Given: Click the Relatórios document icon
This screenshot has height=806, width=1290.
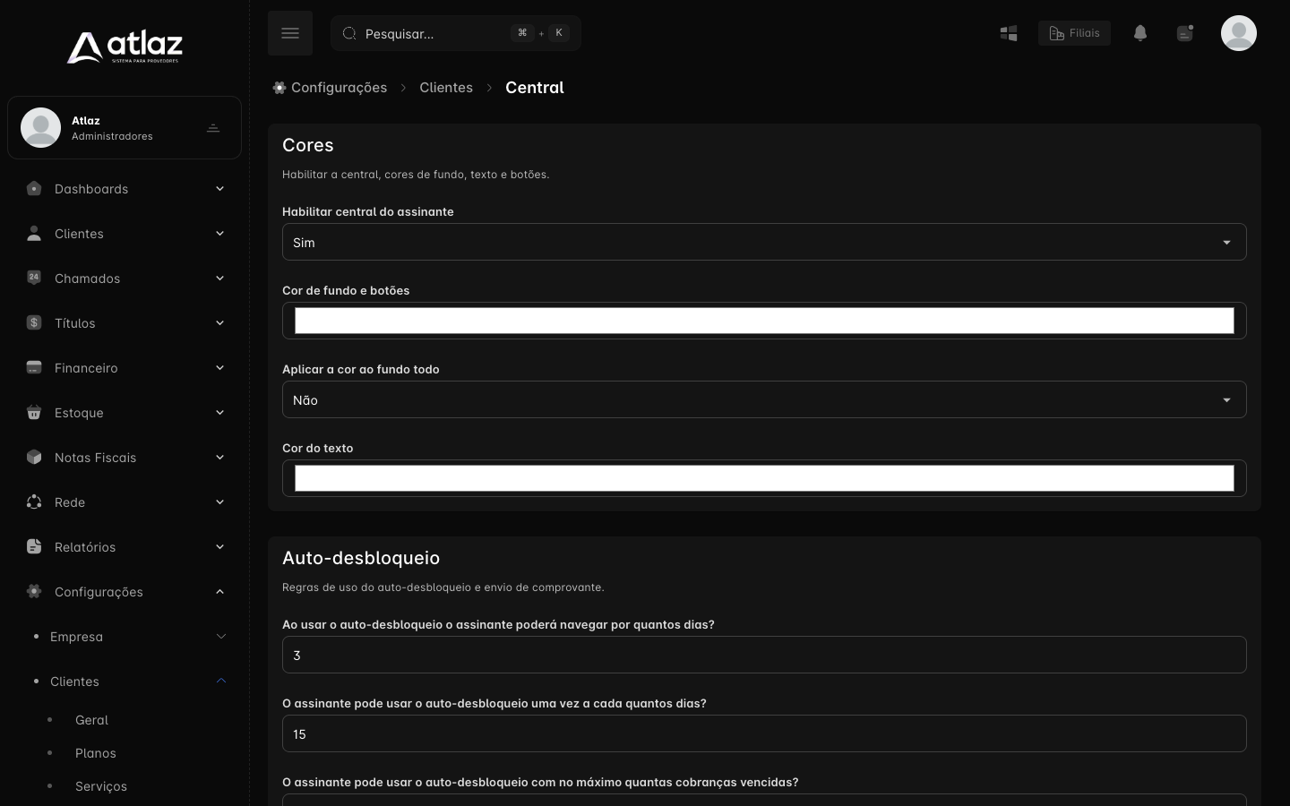Looking at the screenshot, I should [34, 547].
